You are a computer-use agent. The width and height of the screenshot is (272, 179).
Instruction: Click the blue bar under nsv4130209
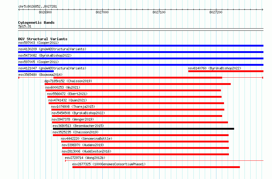141,52
